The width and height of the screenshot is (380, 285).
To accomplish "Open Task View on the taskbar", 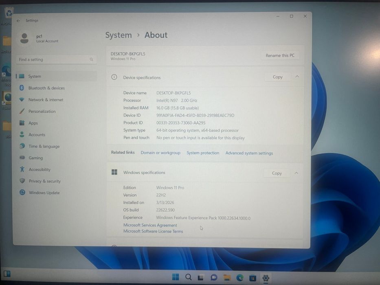I will (201, 278).
